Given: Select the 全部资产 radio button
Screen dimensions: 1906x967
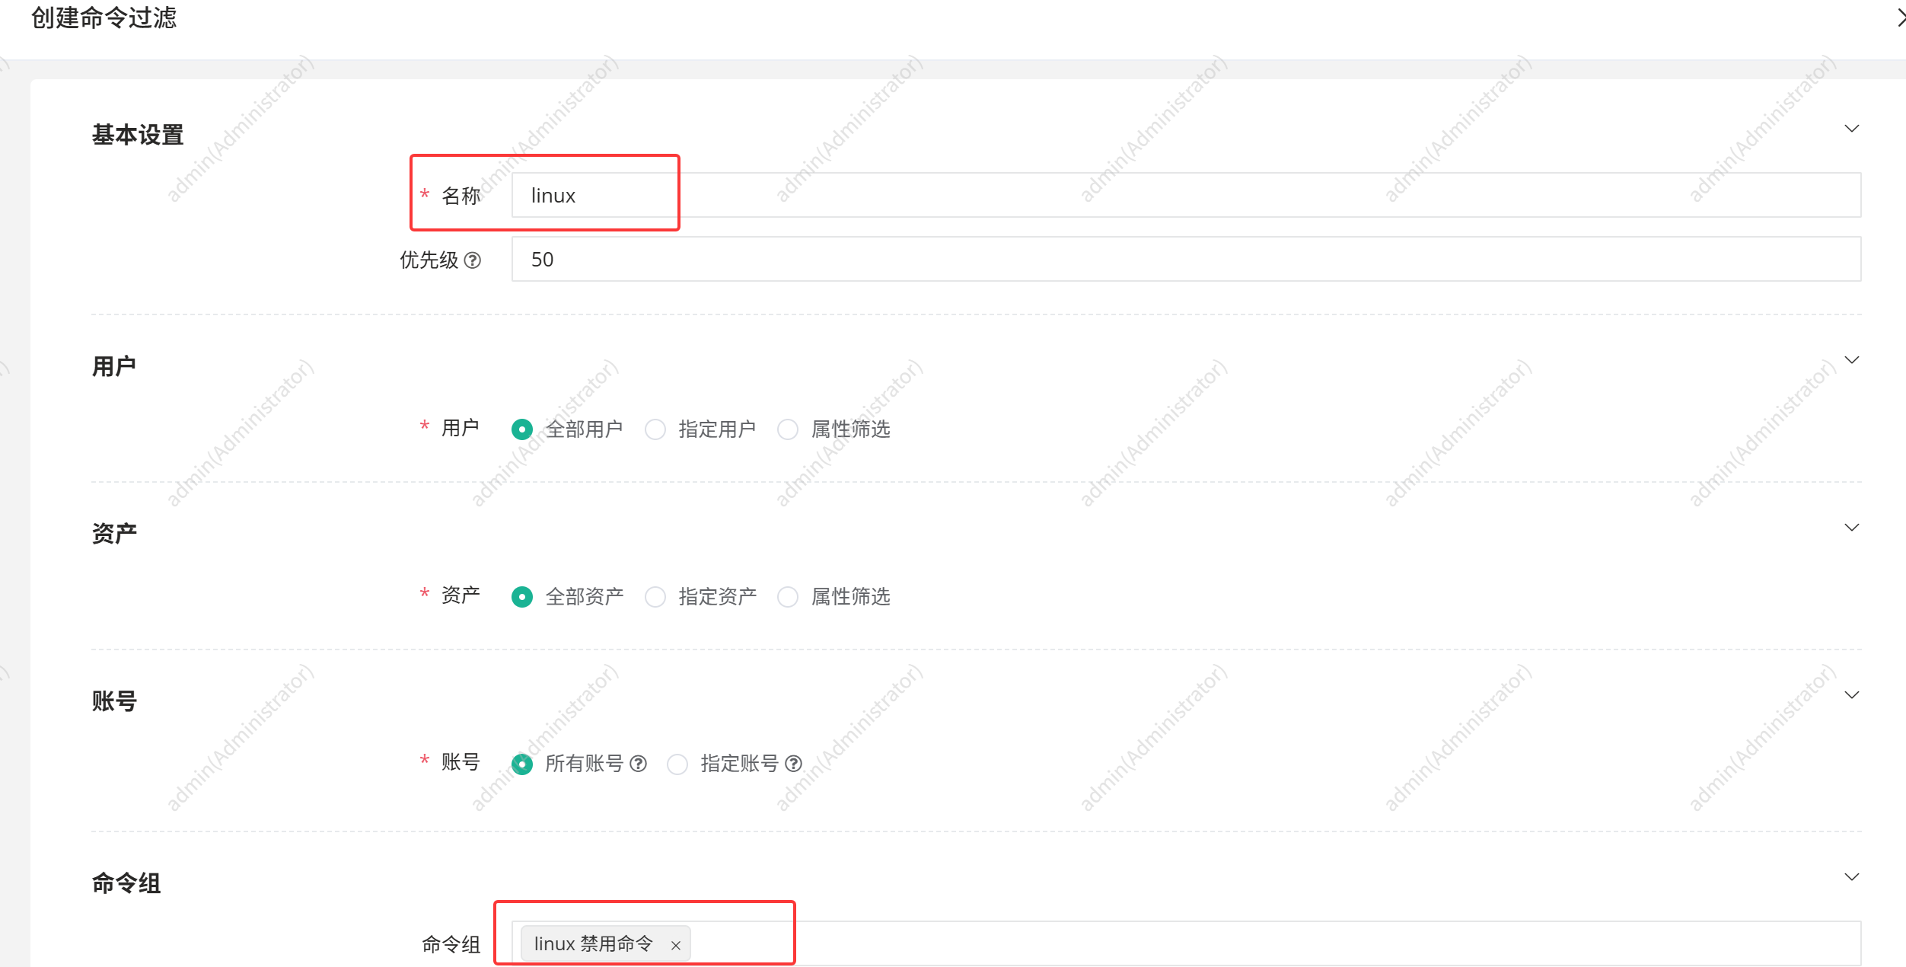Looking at the screenshot, I should [x=522, y=597].
